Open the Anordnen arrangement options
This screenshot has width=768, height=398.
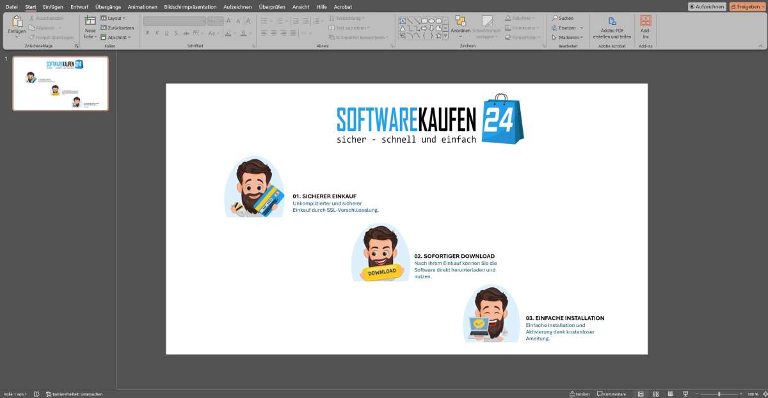tap(461, 29)
